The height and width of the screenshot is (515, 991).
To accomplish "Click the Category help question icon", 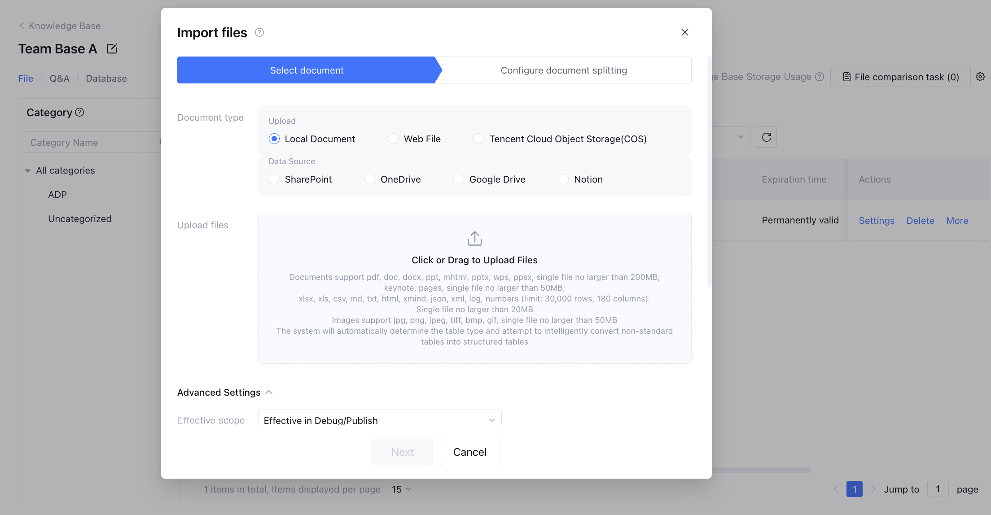I will [x=79, y=112].
